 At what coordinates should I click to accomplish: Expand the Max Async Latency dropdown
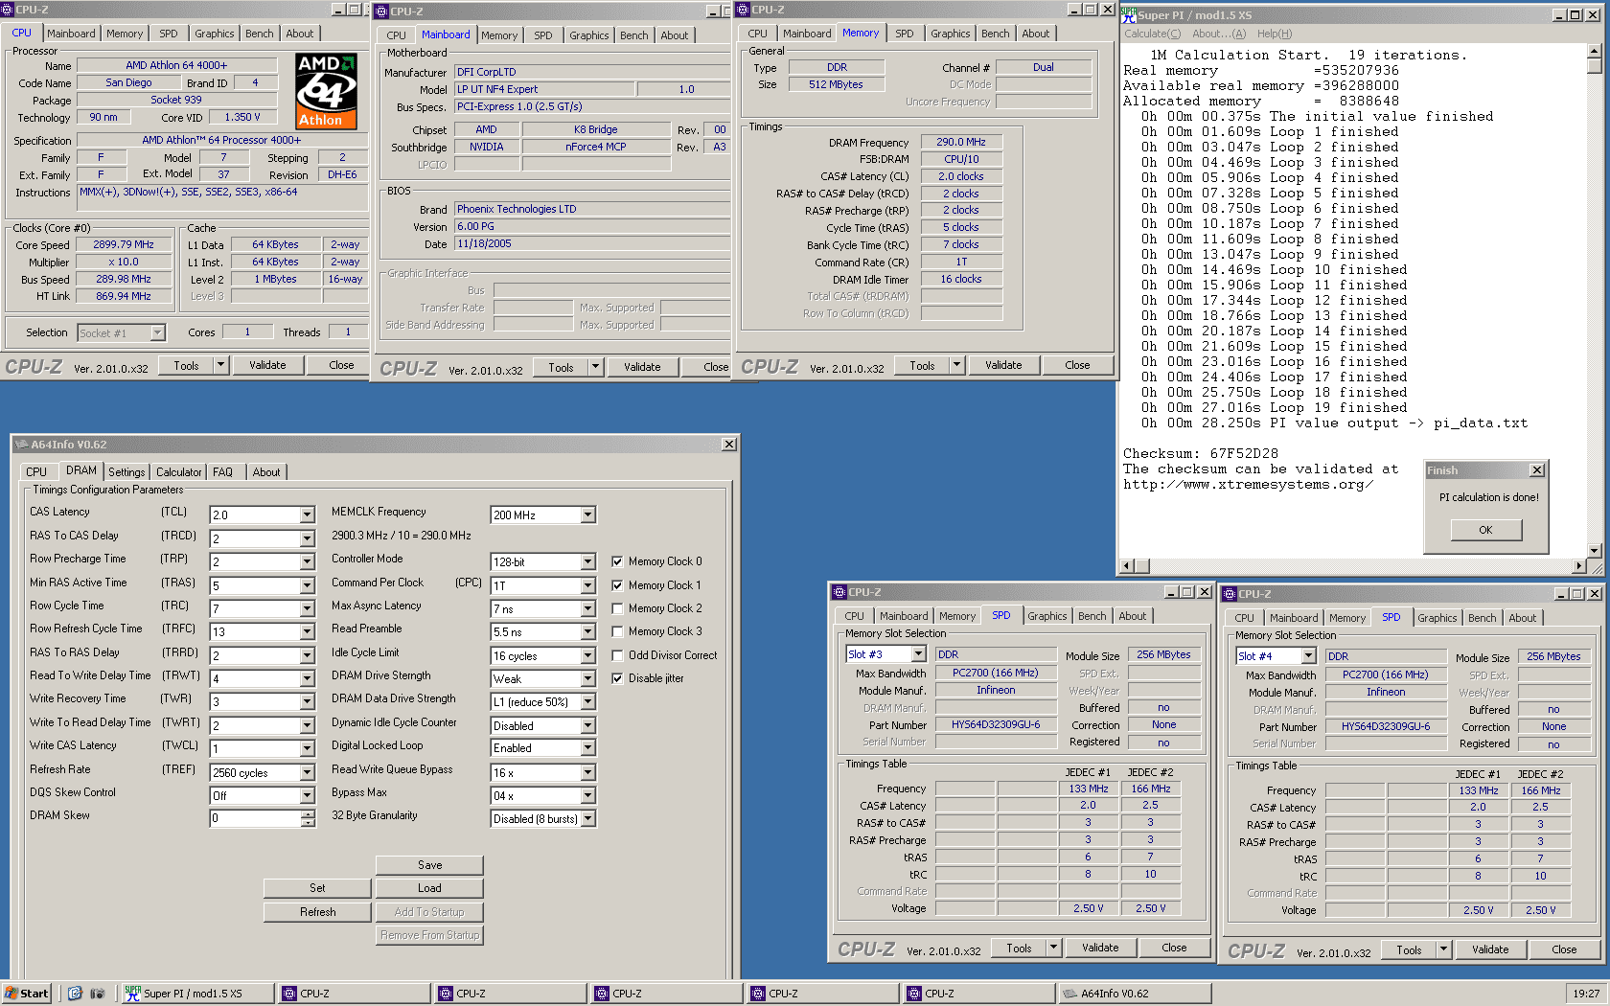point(588,609)
